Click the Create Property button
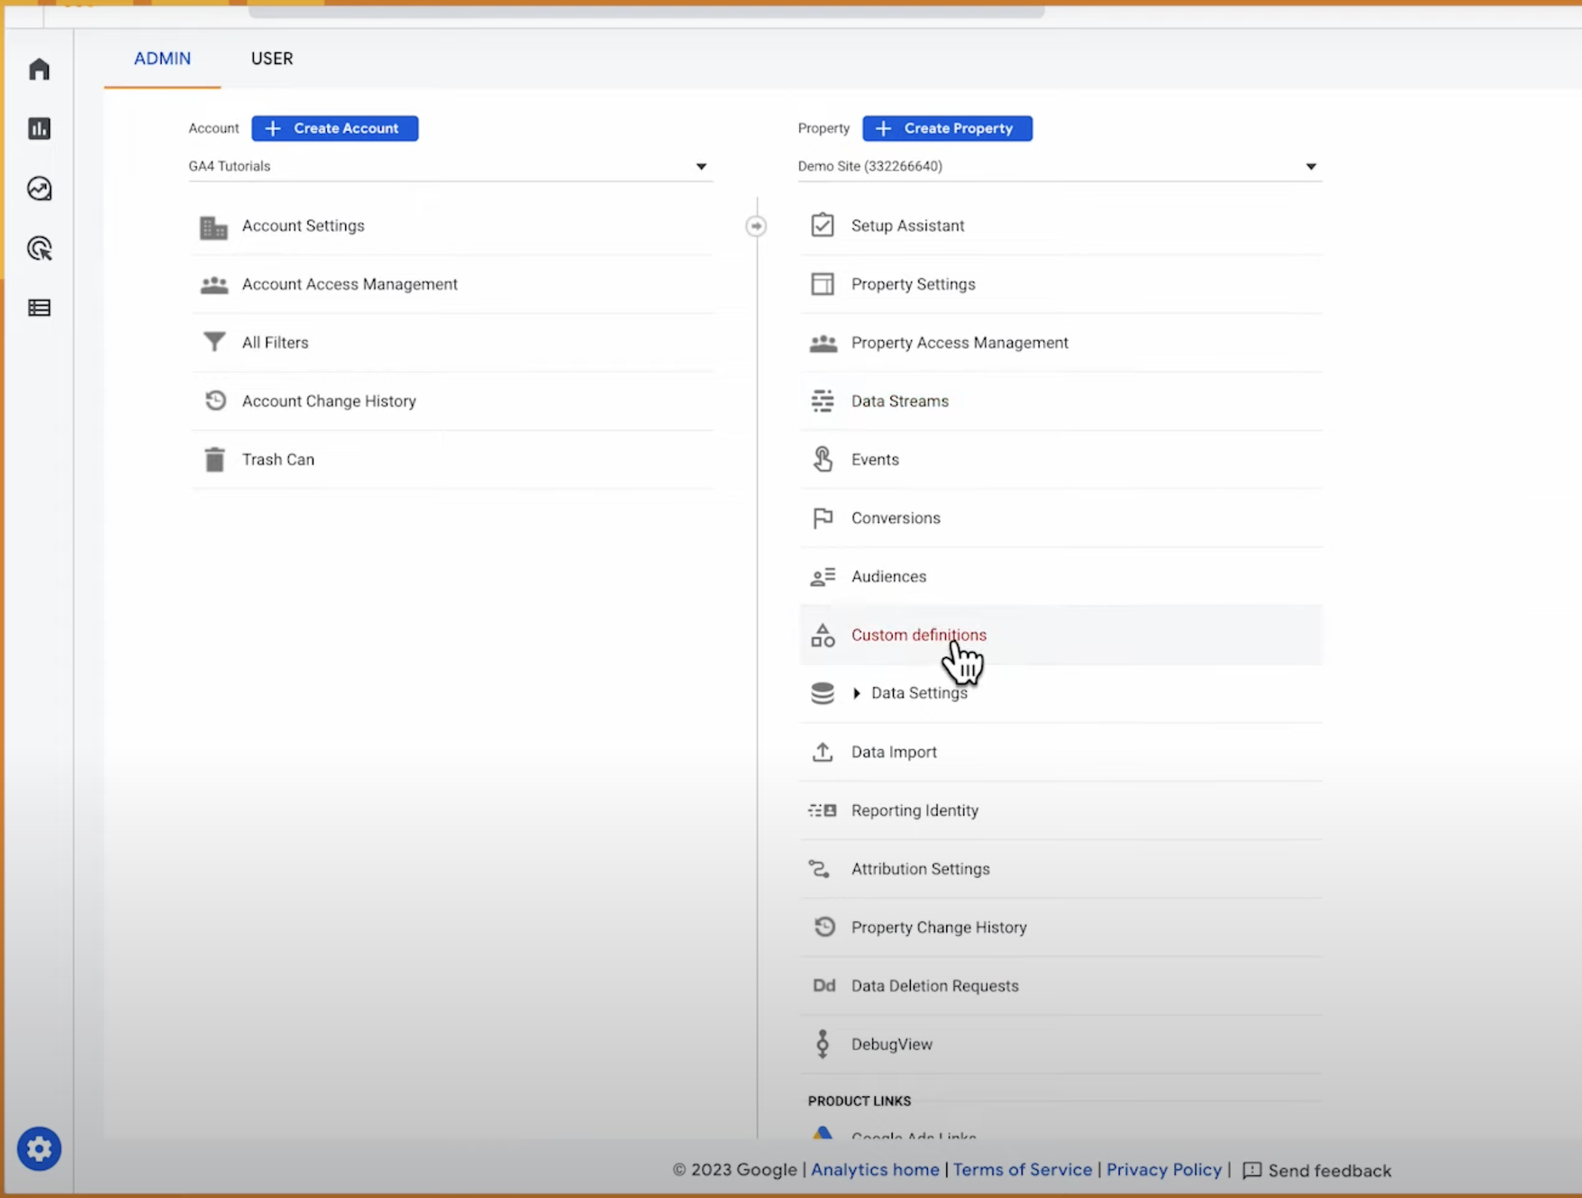The height and width of the screenshot is (1198, 1582). point(947,129)
